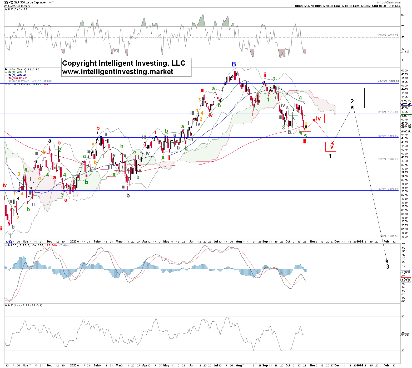Screen dimensions: 412x368
Task: Click the 0.0%: 3491.58 Fibonacci label
Action: (x=389, y=236)
